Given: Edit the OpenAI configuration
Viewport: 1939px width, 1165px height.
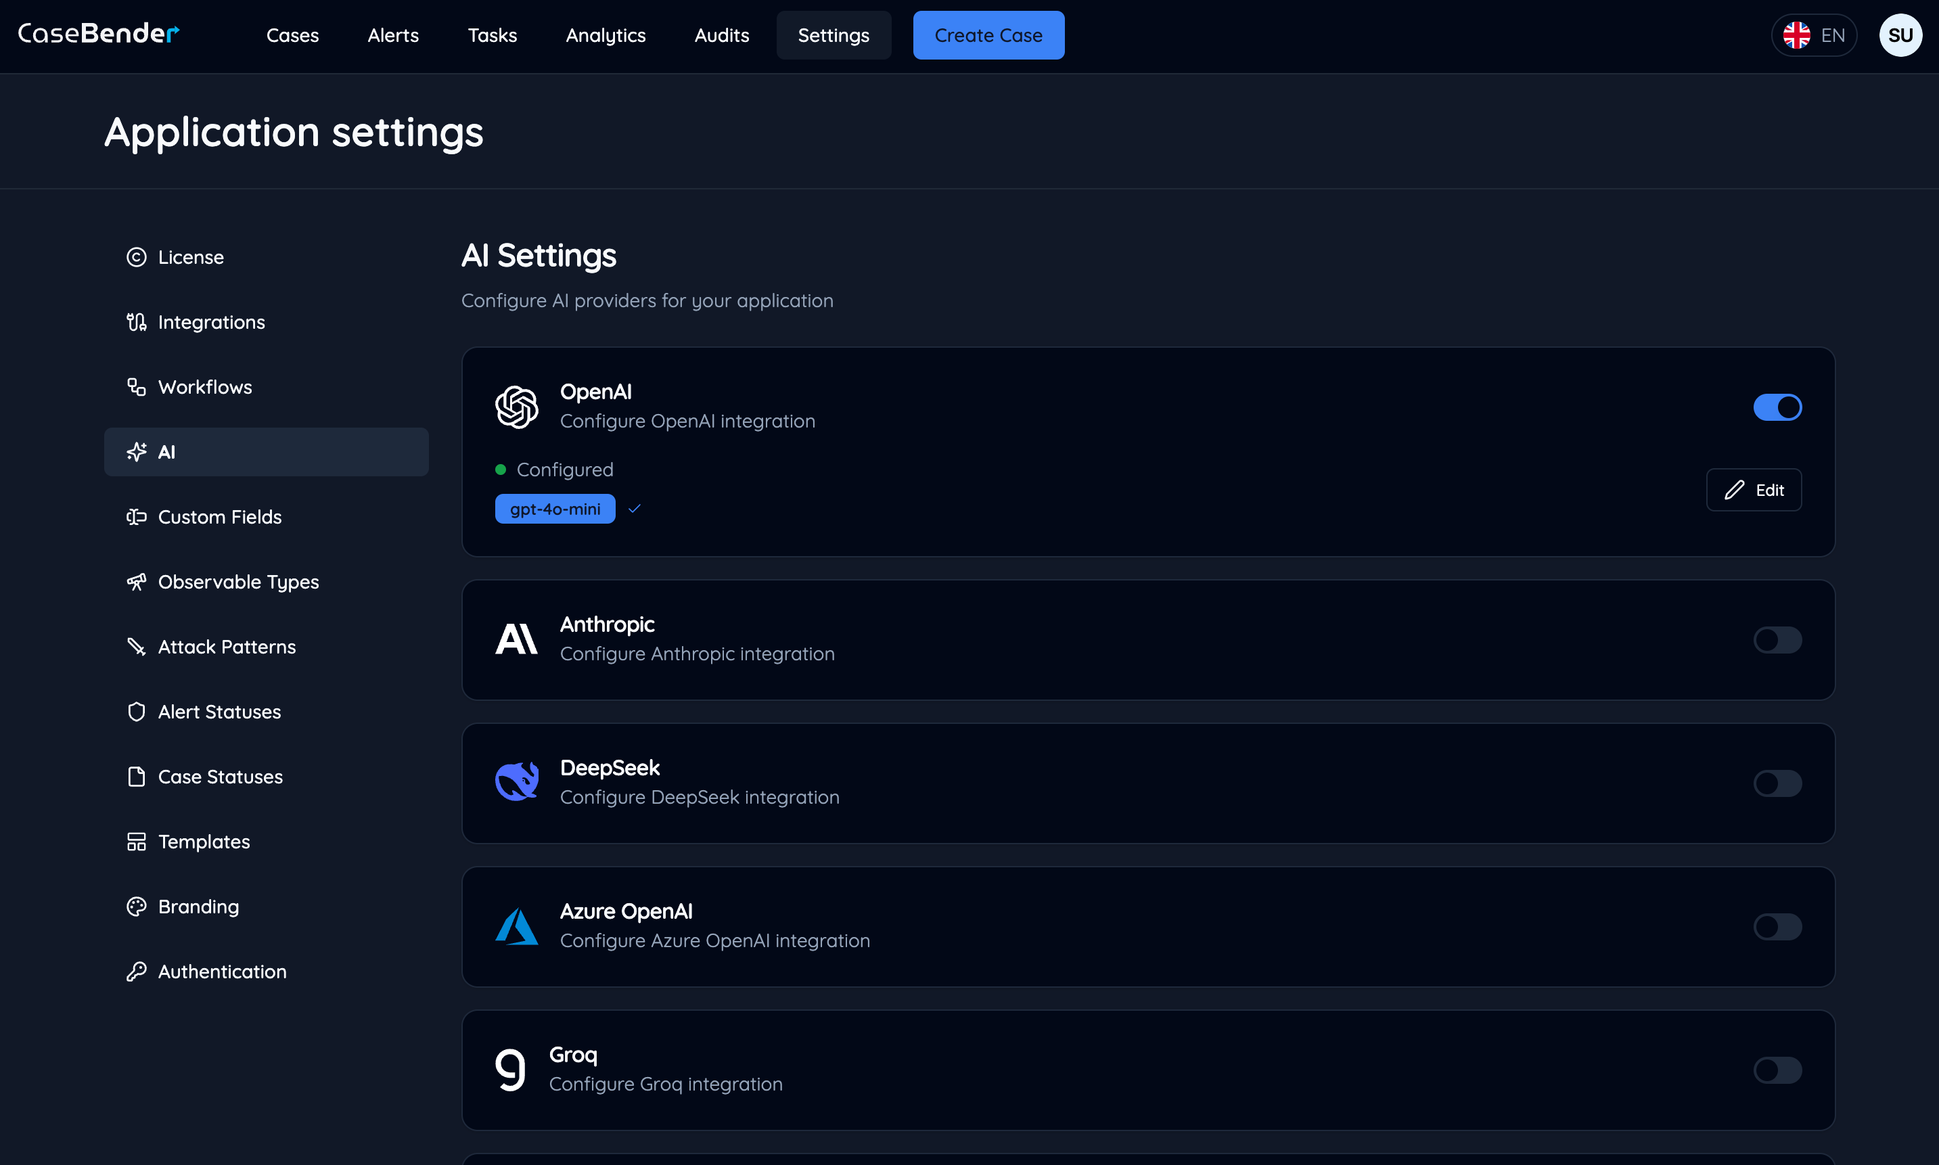Looking at the screenshot, I should (1754, 489).
